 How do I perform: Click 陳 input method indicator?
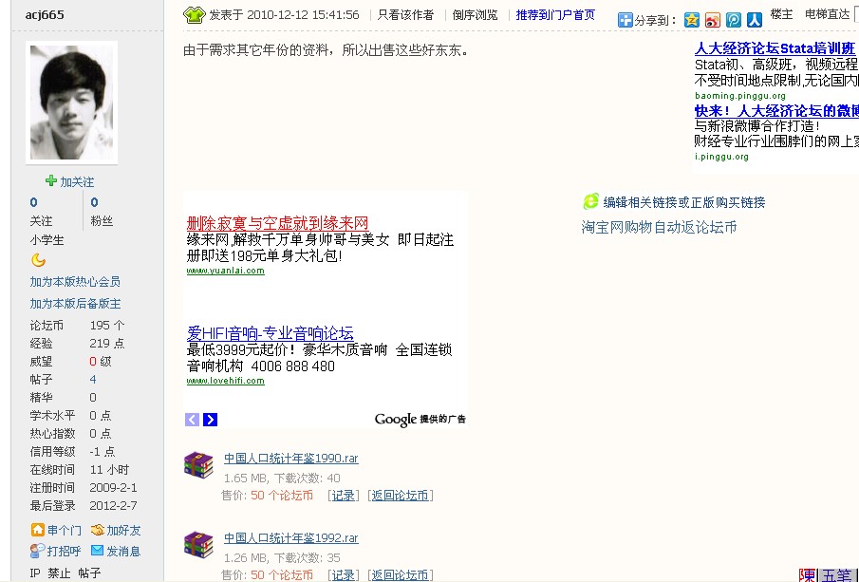tap(807, 574)
